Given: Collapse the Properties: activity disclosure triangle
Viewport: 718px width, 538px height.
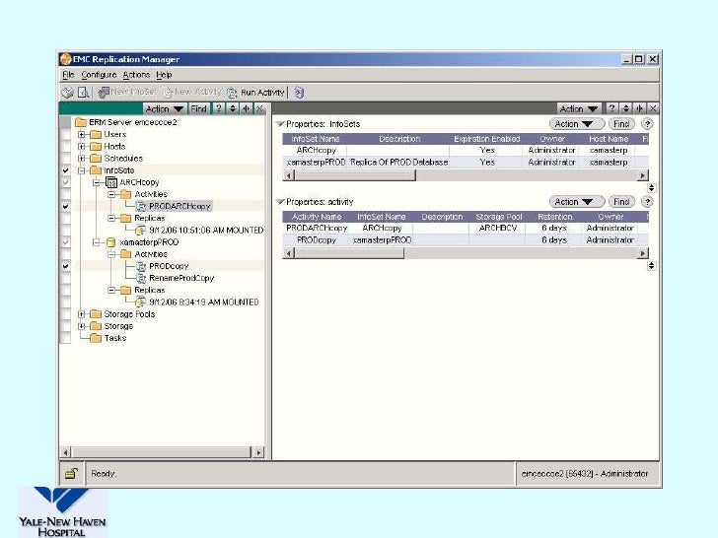Looking at the screenshot, I should click(x=280, y=202).
